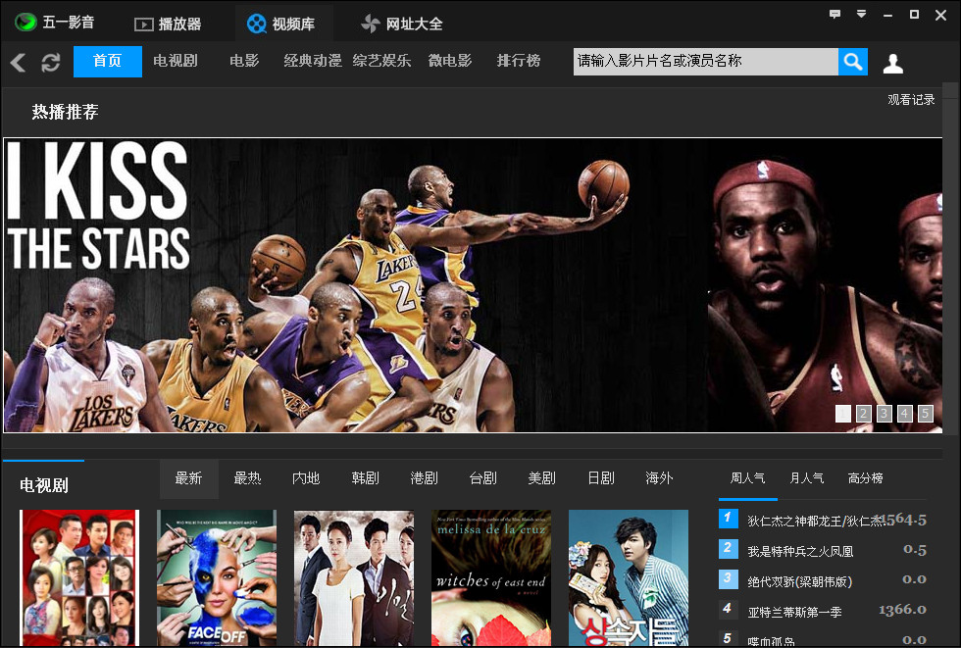Open the feedback message bubble icon
The height and width of the screenshot is (648, 961).
(835, 14)
